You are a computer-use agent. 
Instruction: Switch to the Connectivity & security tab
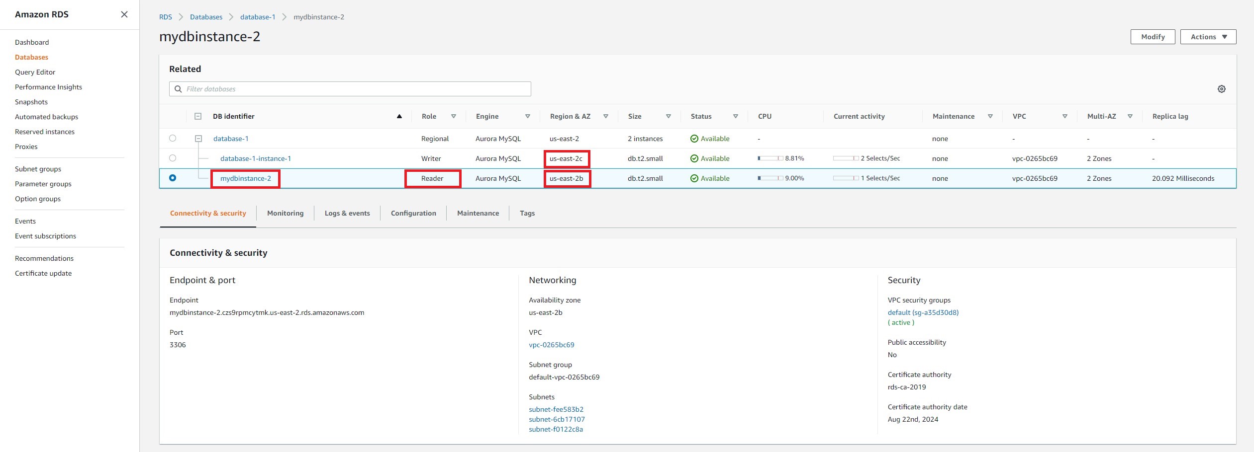208,213
